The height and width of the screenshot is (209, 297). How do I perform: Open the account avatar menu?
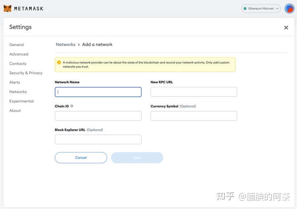pyautogui.click(x=289, y=8)
